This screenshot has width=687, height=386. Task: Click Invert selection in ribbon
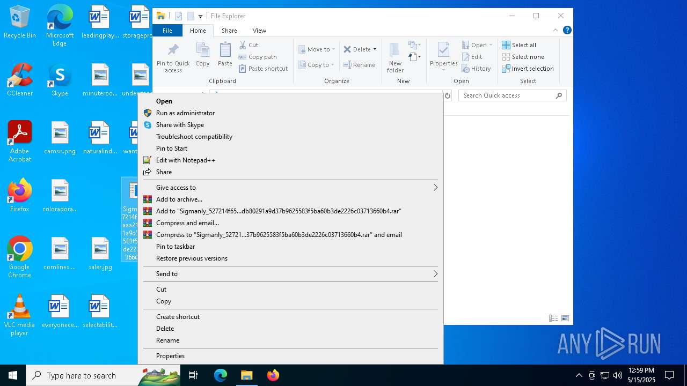528,69
